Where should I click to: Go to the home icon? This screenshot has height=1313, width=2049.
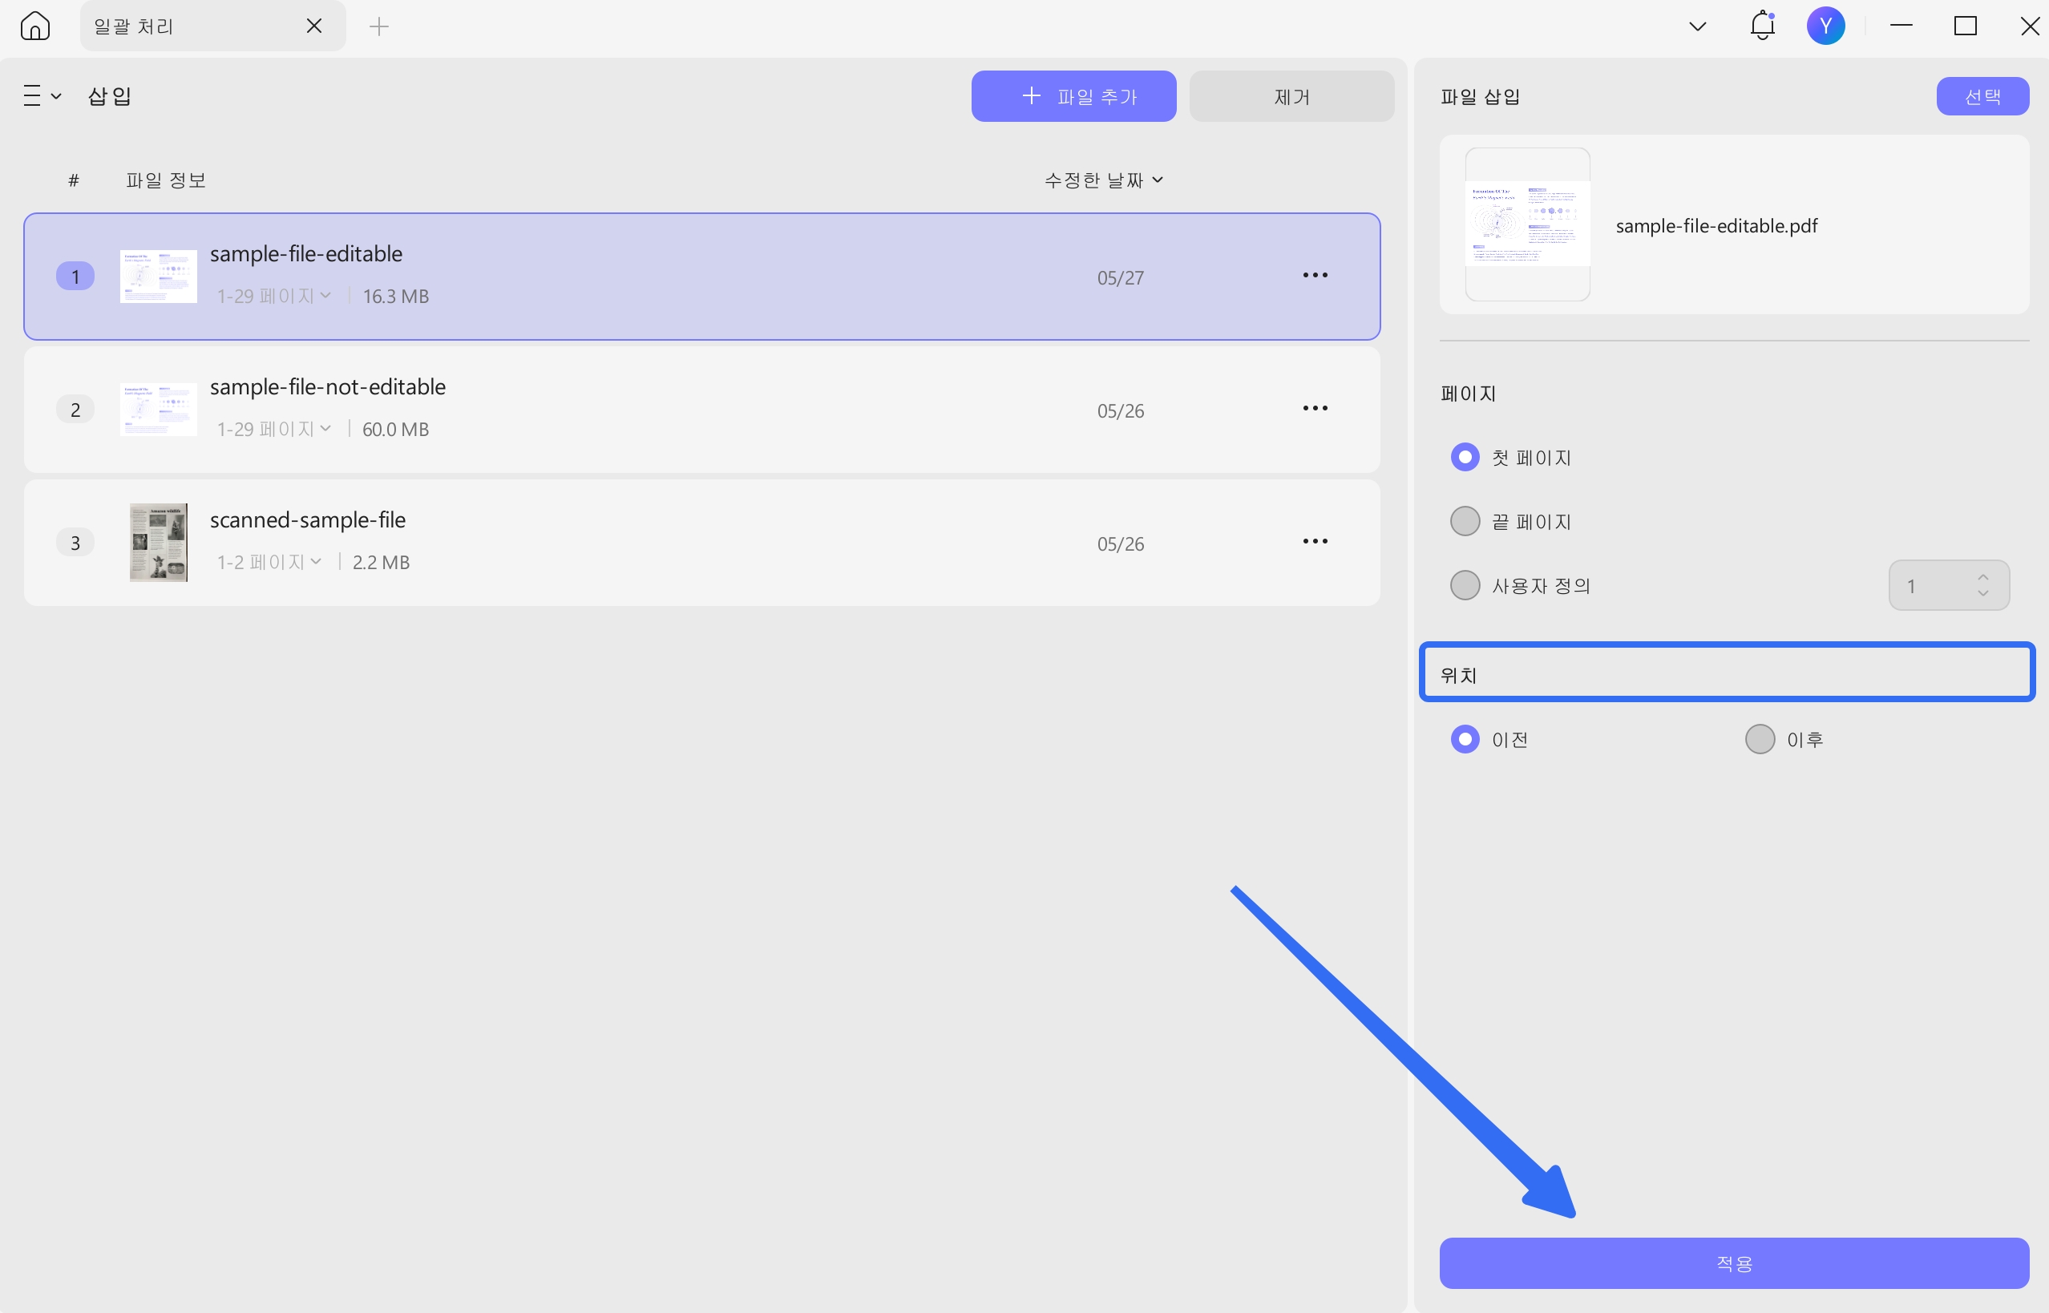pos(35,26)
